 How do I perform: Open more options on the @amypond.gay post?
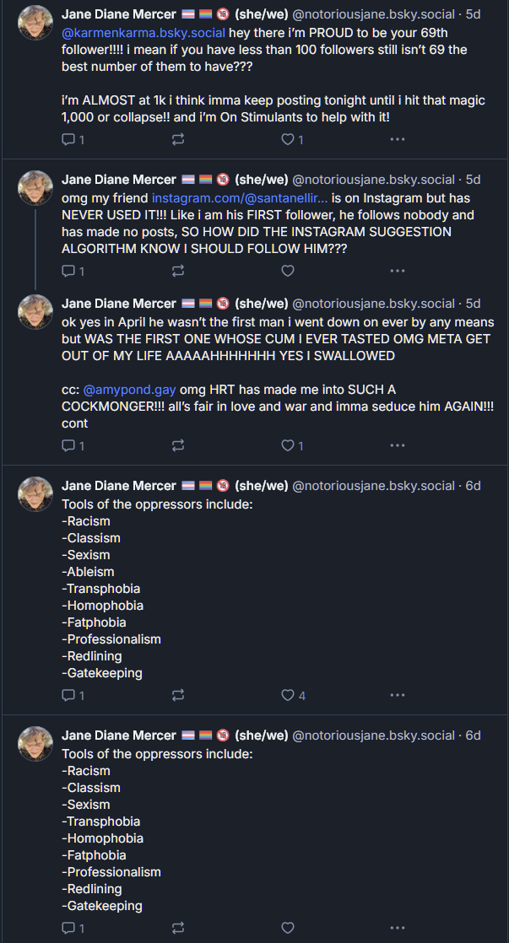[x=397, y=445]
